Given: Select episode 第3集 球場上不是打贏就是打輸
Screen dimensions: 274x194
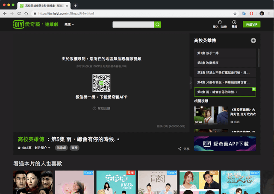Looking at the screenshot, I should tap(225, 72).
